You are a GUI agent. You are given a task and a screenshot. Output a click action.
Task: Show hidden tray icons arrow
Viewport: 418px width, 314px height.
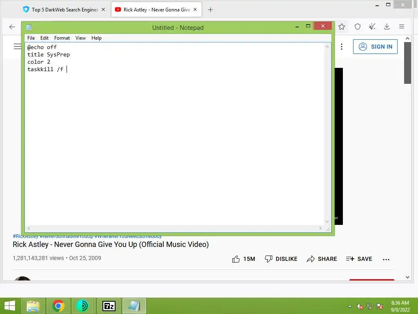point(350,306)
